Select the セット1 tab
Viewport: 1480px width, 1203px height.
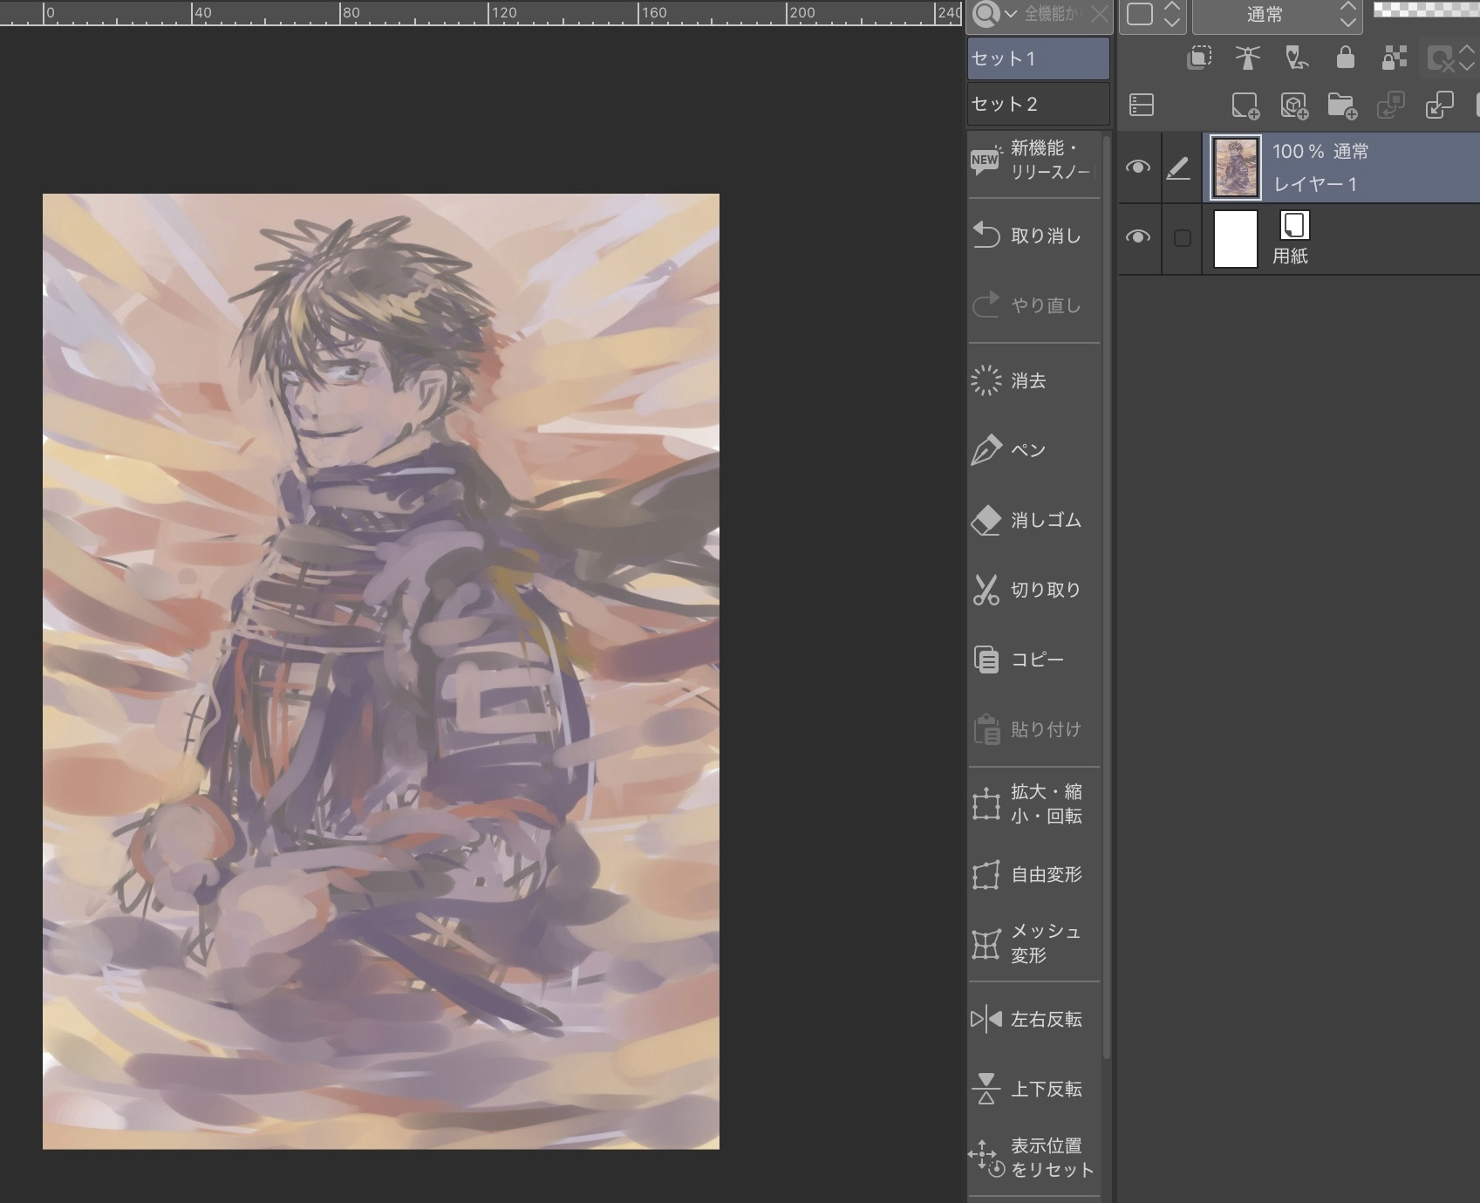(x=1038, y=58)
